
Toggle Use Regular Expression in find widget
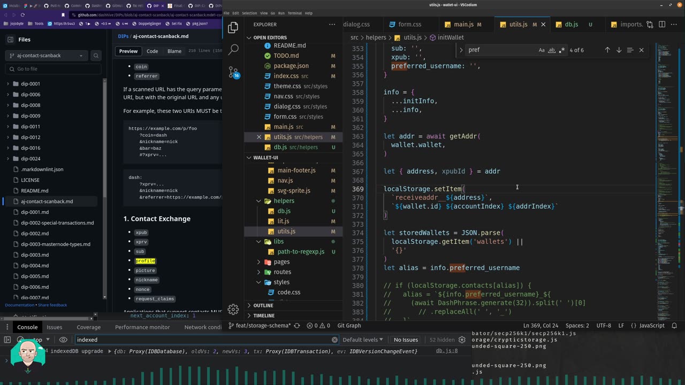coord(561,50)
